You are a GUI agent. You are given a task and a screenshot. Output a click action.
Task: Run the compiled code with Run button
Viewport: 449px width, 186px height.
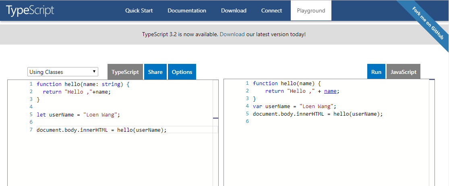coord(376,72)
